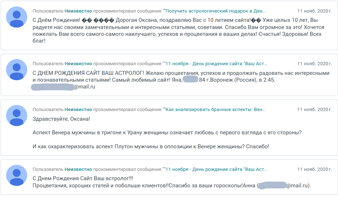Image resolution: width=338 pixels, height=197 pixels.
Task: Click the date '11 нояб. 2020 г.' of first comment
Action: tap(314, 11)
